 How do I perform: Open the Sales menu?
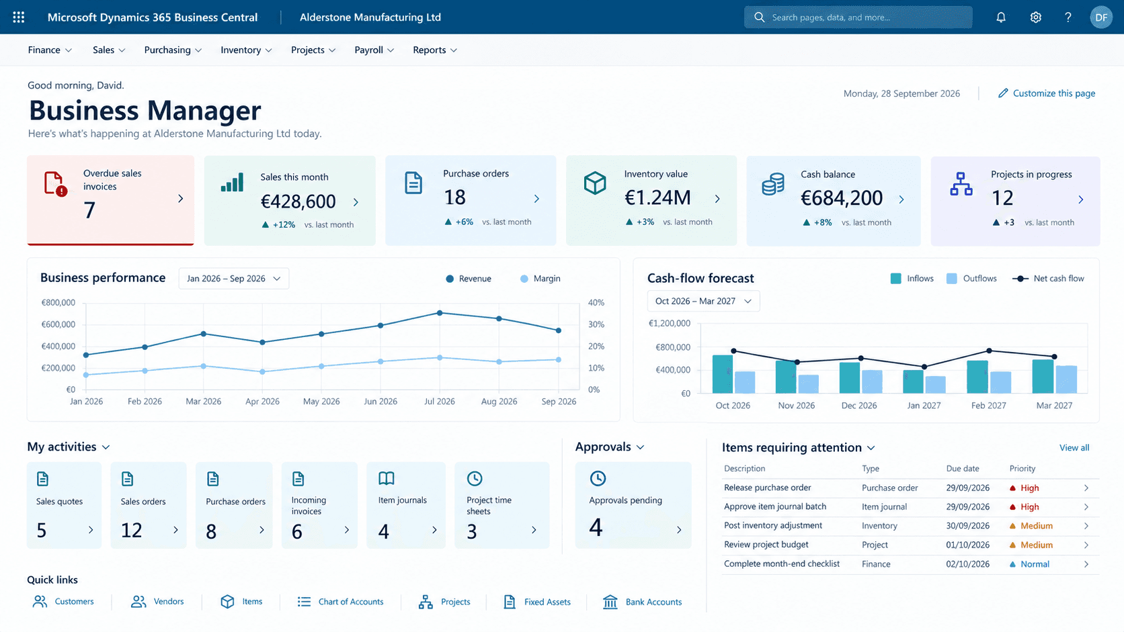pyautogui.click(x=109, y=50)
